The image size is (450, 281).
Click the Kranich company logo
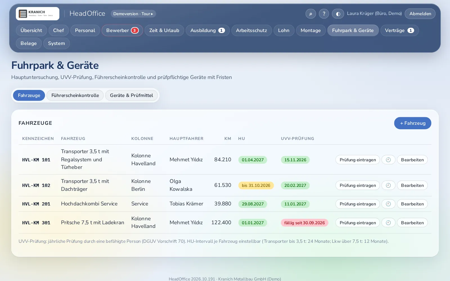point(37,13)
